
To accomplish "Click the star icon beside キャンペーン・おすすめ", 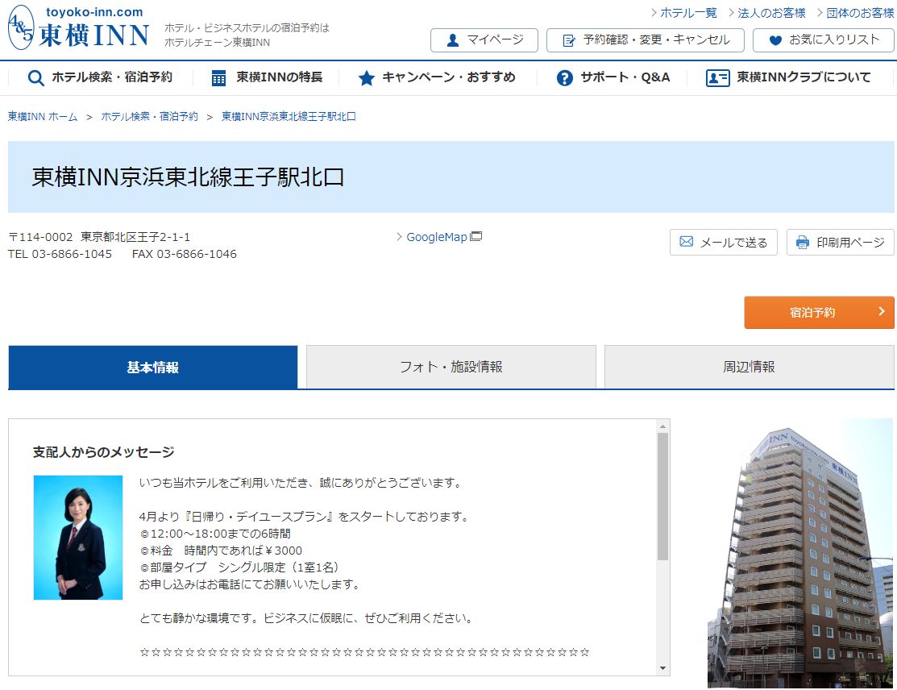I will 366,78.
